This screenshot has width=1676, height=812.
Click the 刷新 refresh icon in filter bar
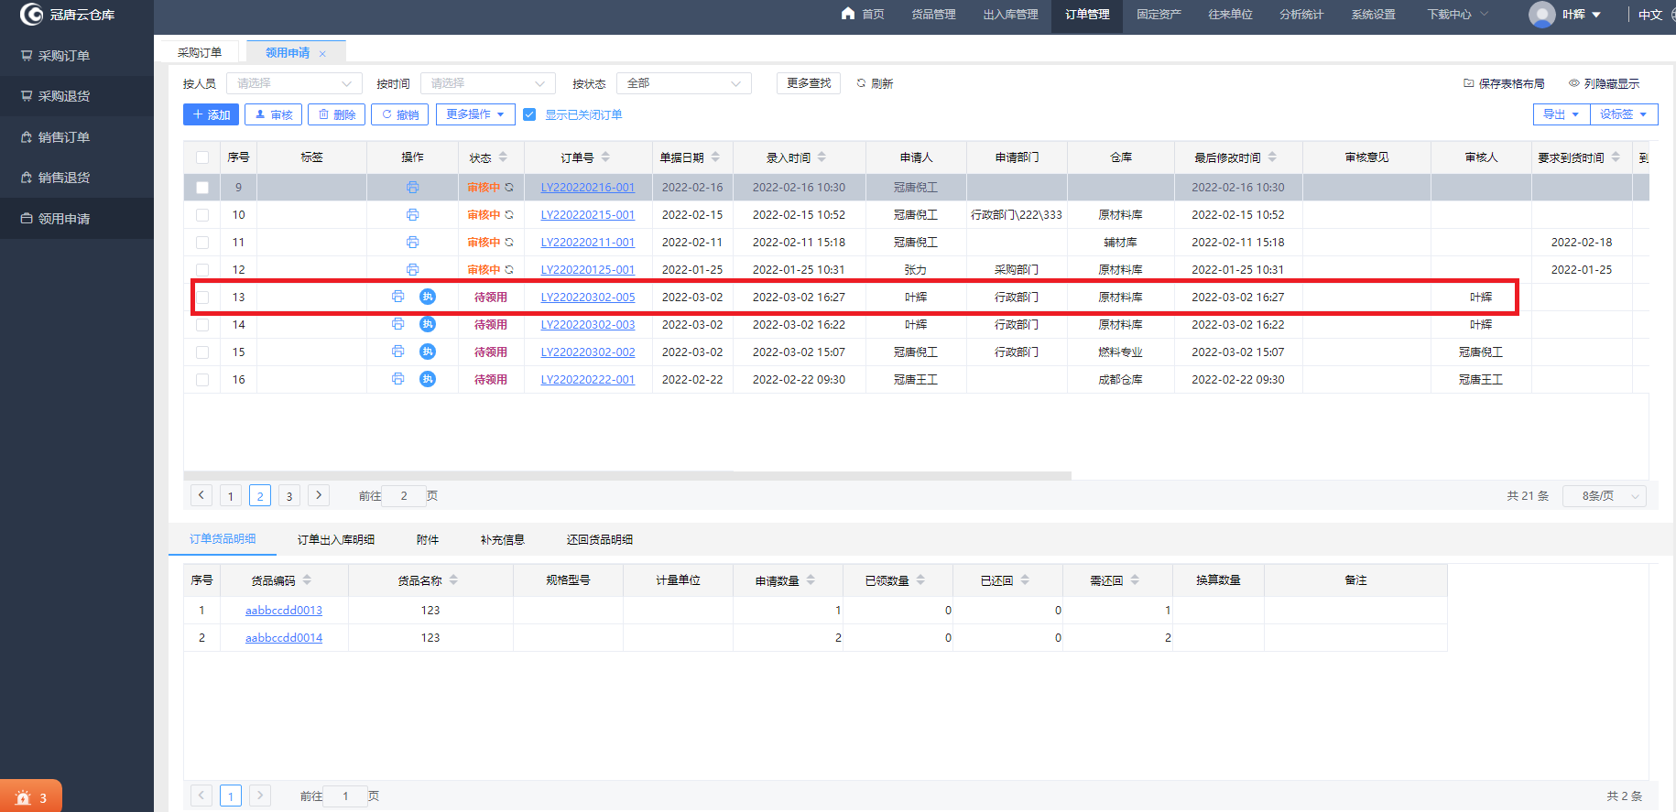coord(861,83)
